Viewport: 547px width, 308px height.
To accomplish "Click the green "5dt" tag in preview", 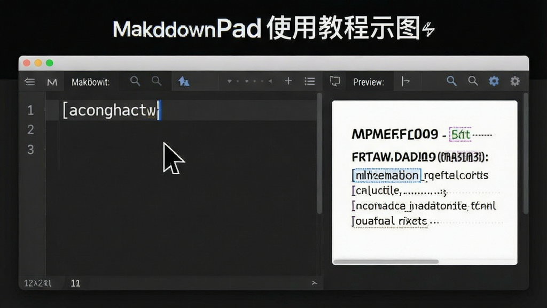I will pos(460,134).
